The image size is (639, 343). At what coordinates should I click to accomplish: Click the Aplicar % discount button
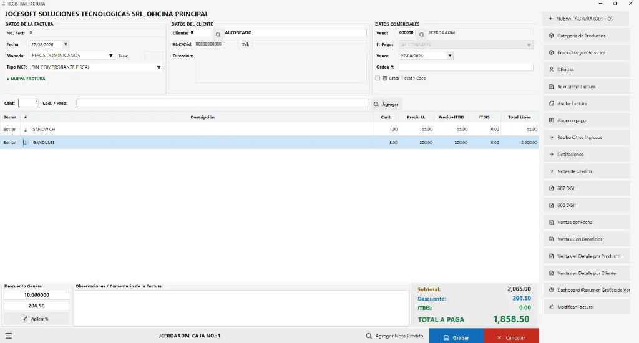36,319
